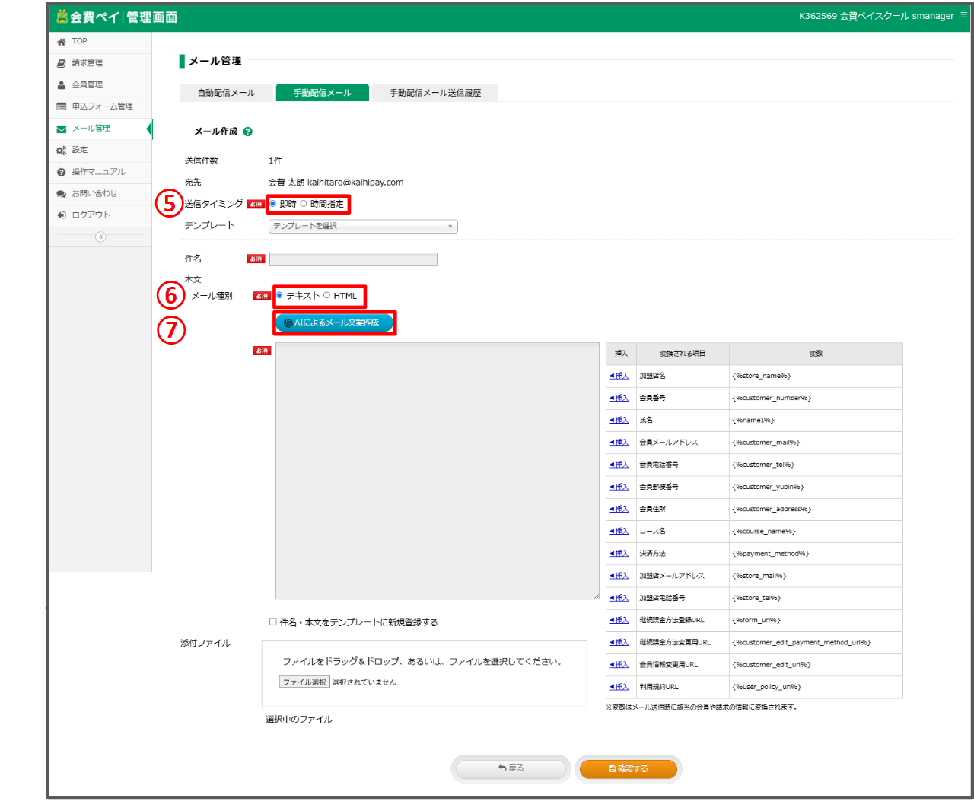Viewport: 974px width, 801px height.
Task: Click the green help icon beside メール作成
Action: tap(247, 132)
